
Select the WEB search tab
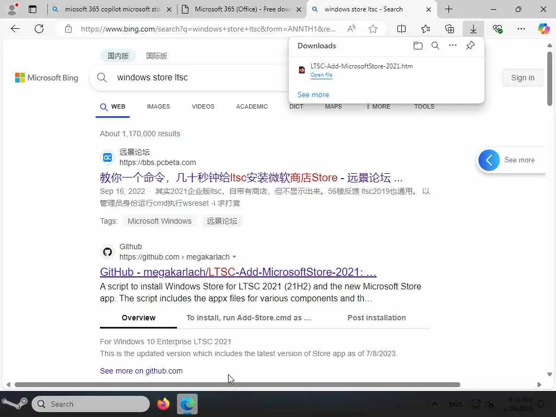pyautogui.click(x=113, y=106)
